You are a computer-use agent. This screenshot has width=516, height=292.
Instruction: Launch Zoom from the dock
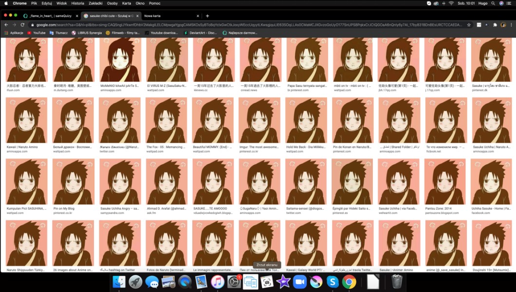click(x=299, y=282)
